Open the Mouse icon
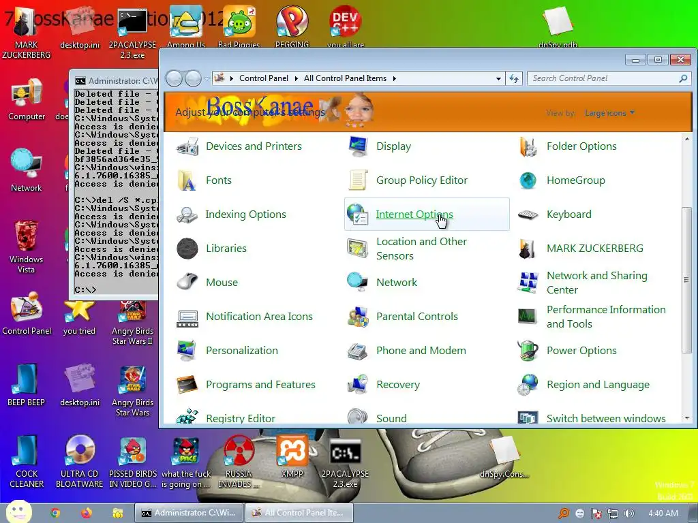 tap(187, 283)
